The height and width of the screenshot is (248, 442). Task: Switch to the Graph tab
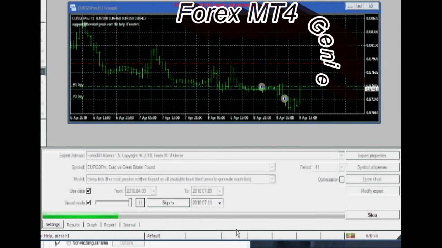click(x=92, y=225)
